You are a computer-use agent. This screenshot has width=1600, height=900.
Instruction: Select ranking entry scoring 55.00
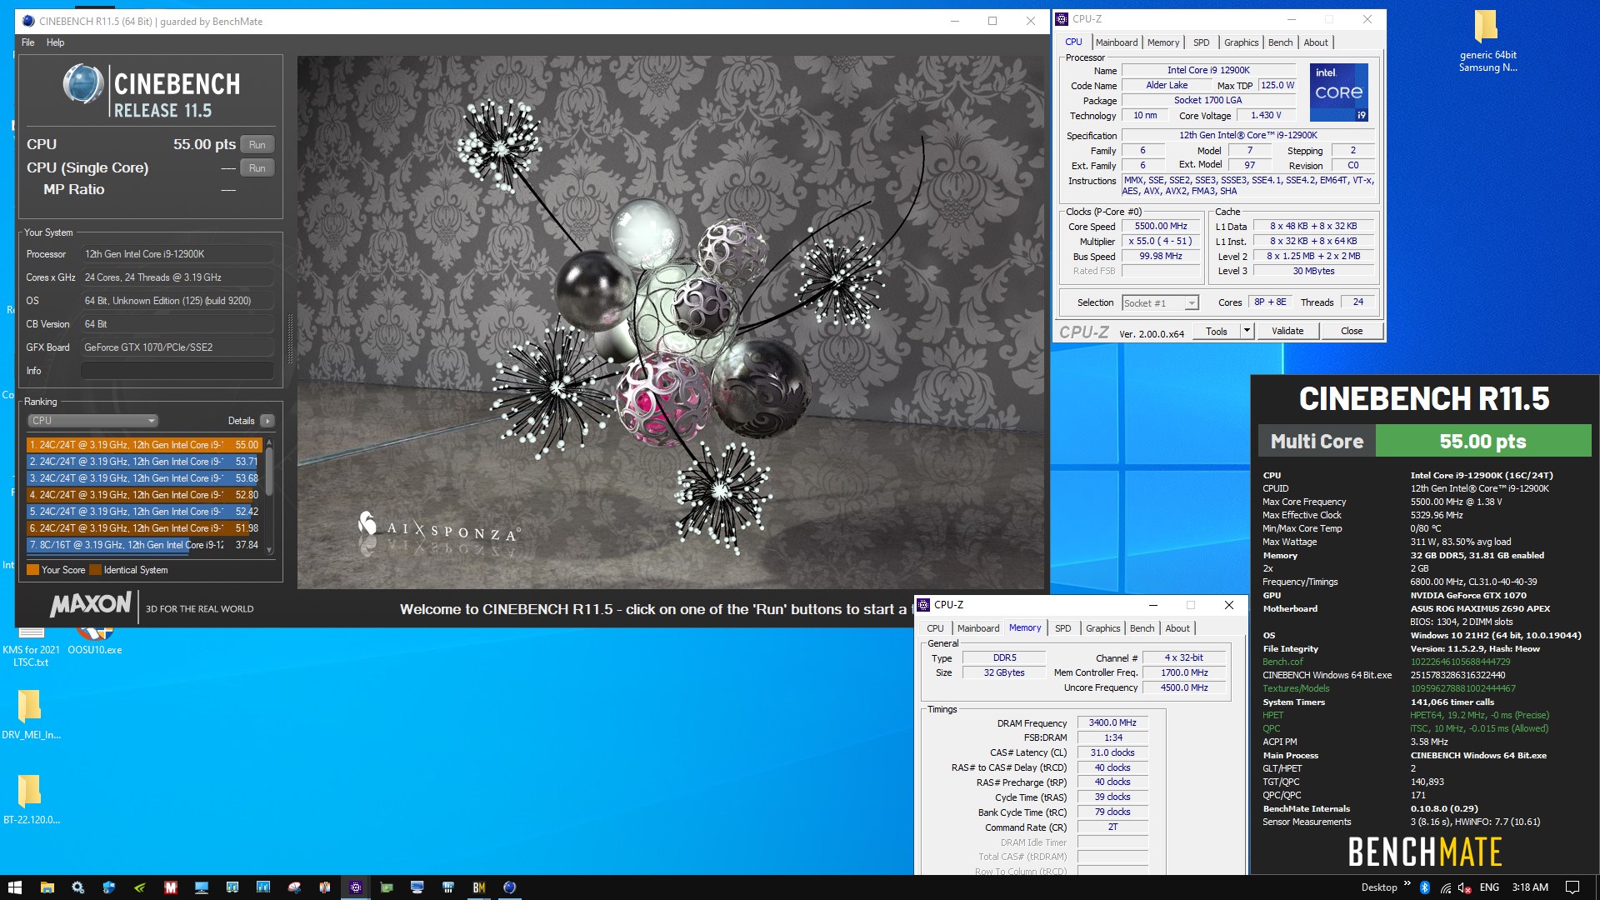pyautogui.click(x=144, y=445)
